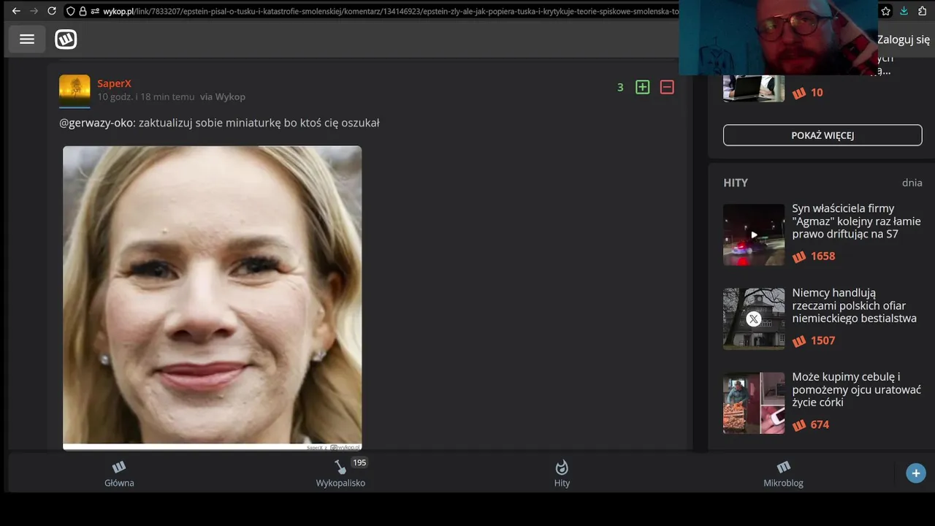
Task: Open the comment's attached image
Action: (212, 297)
